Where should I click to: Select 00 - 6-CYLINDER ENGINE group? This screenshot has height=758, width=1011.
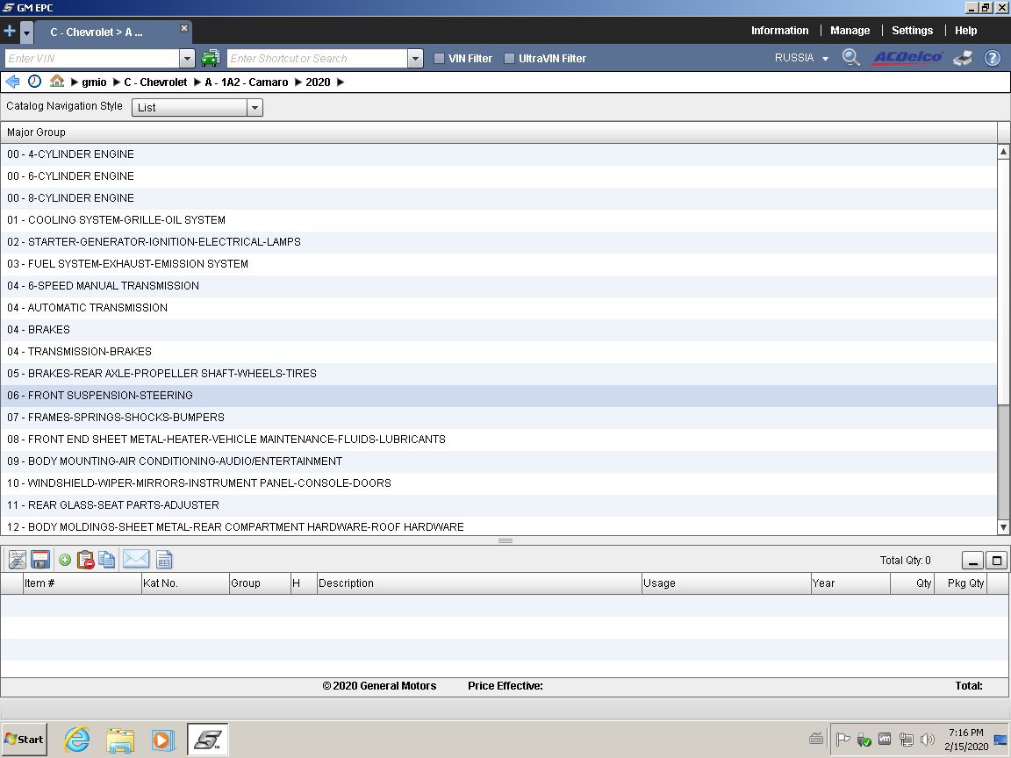click(498, 176)
